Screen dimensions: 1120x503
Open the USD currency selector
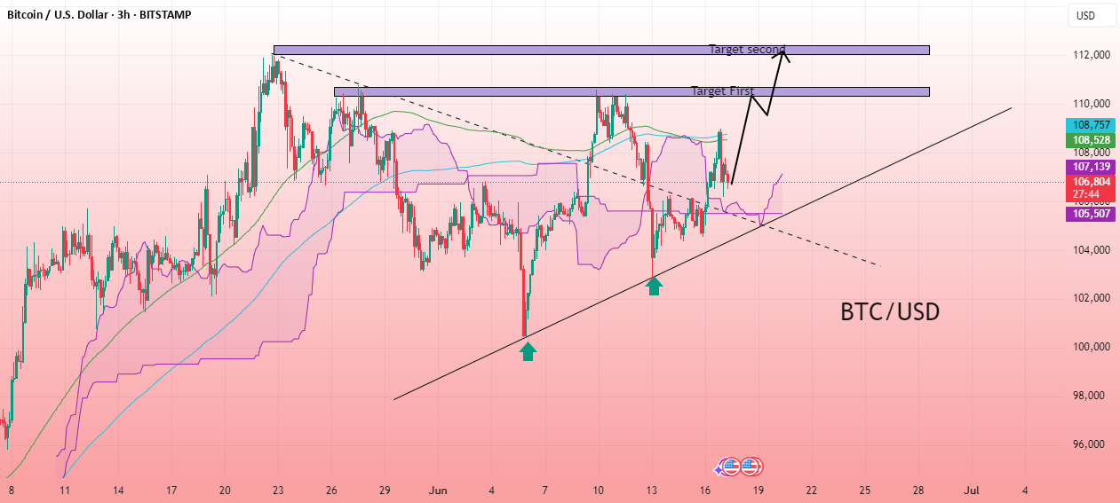[x=1085, y=15]
